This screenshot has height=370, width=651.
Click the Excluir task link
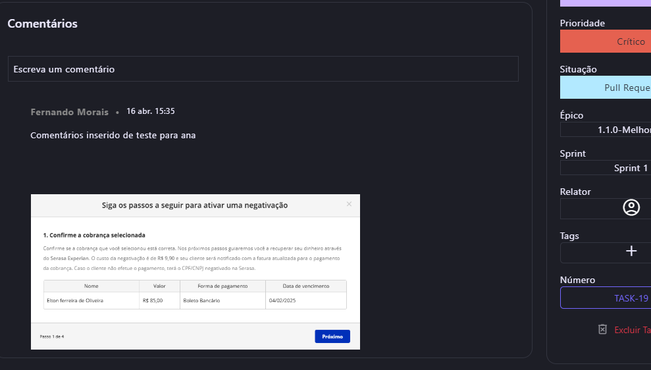(632, 330)
